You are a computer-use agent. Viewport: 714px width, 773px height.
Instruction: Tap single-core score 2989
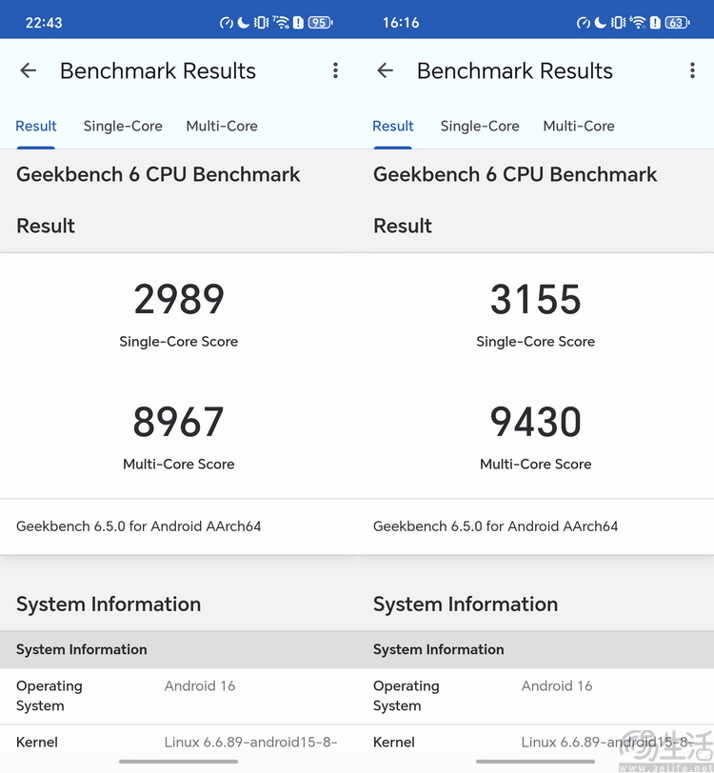pos(179,300)
